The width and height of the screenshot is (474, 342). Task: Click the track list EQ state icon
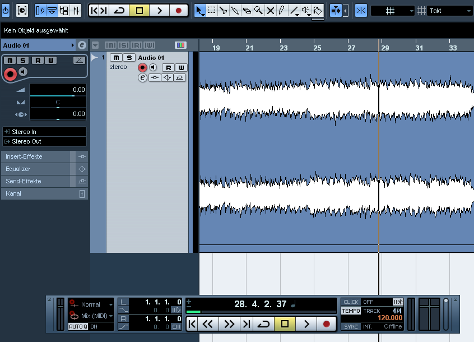click(167, 78)
